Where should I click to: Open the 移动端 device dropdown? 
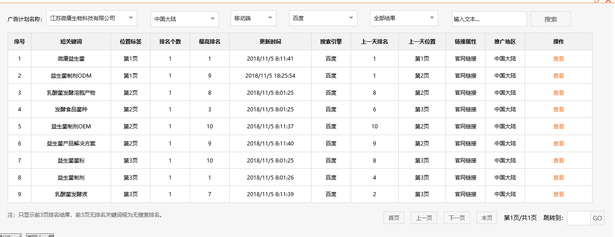[x=253, y=18]
